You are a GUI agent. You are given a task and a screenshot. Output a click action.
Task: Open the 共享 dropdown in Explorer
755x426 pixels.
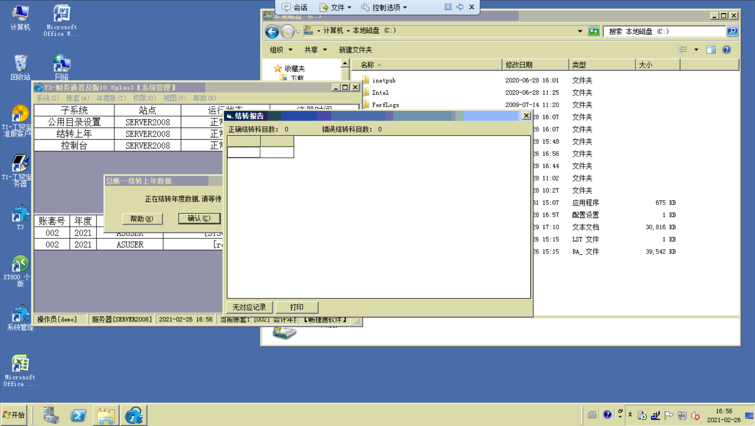pyautogui.click(x=316, y=50)
